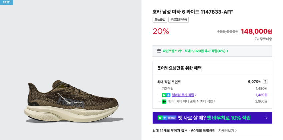Click the credit card icon in 라인프렌즈 banner
The height and width of the screenshot is (140, 283).
pos(159,51)
